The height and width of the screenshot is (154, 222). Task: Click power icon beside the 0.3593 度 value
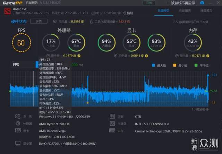click(55, 22)
